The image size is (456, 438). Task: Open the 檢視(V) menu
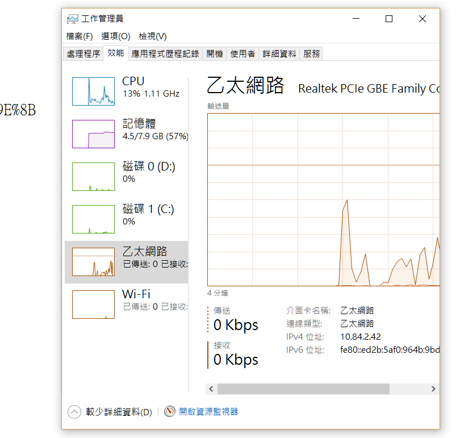pos(153,36)
